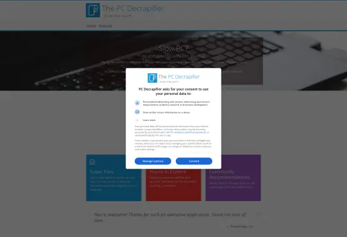The width and height of the screenshot is (347, 237).
Task: Click the checkmark icon on the Super Easy card
Action: pos(92,162)
